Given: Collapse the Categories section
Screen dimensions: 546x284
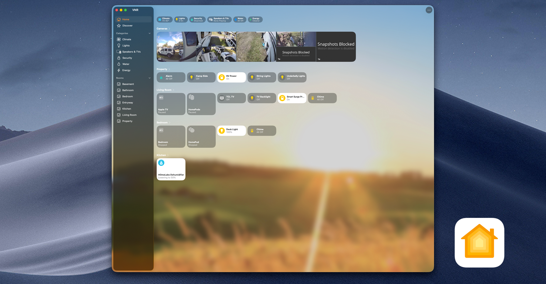Looking at the screenshot, I should (150, 33).
